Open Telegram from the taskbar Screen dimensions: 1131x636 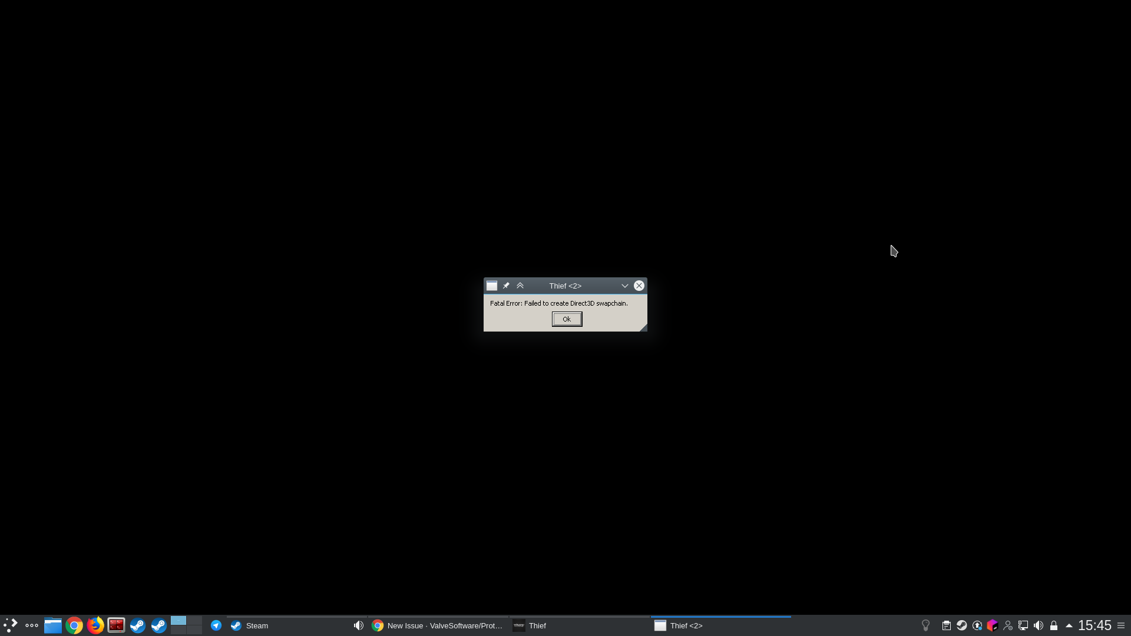(216, 625)
